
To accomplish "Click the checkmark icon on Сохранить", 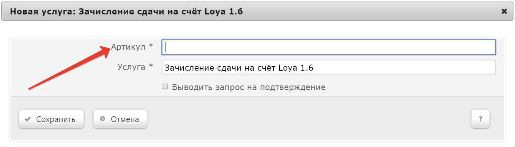I will tap(27, 119).
